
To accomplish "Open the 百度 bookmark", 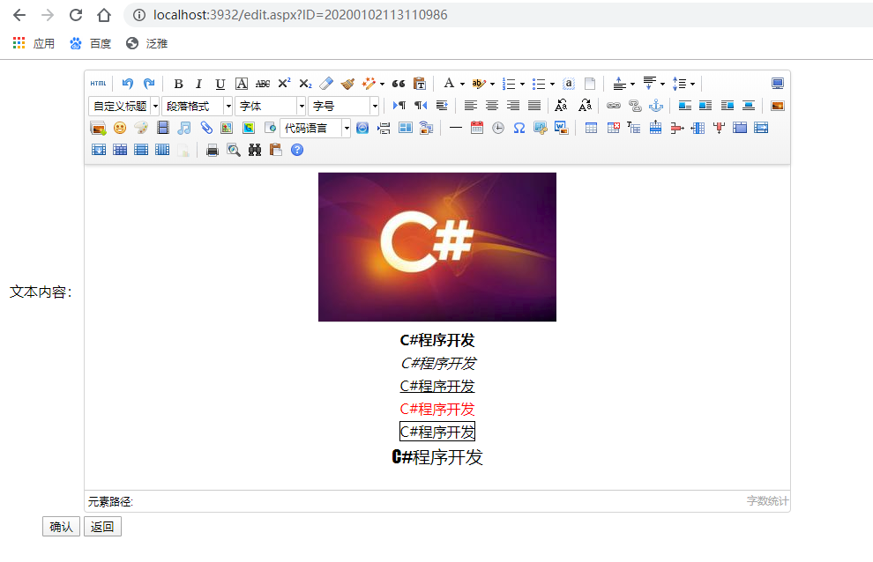I will click(x=90, y=43).
